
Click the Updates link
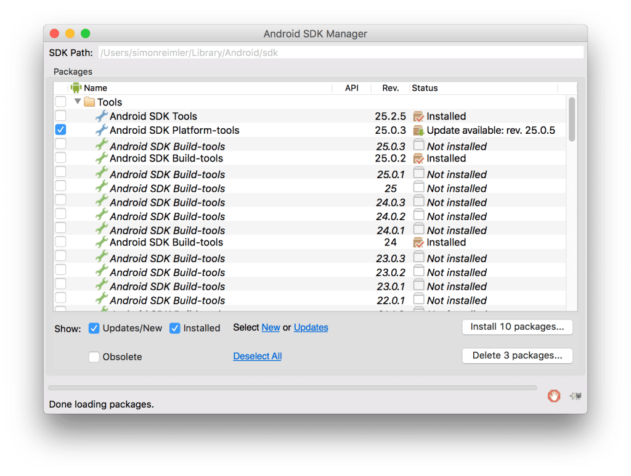point(311,327)
